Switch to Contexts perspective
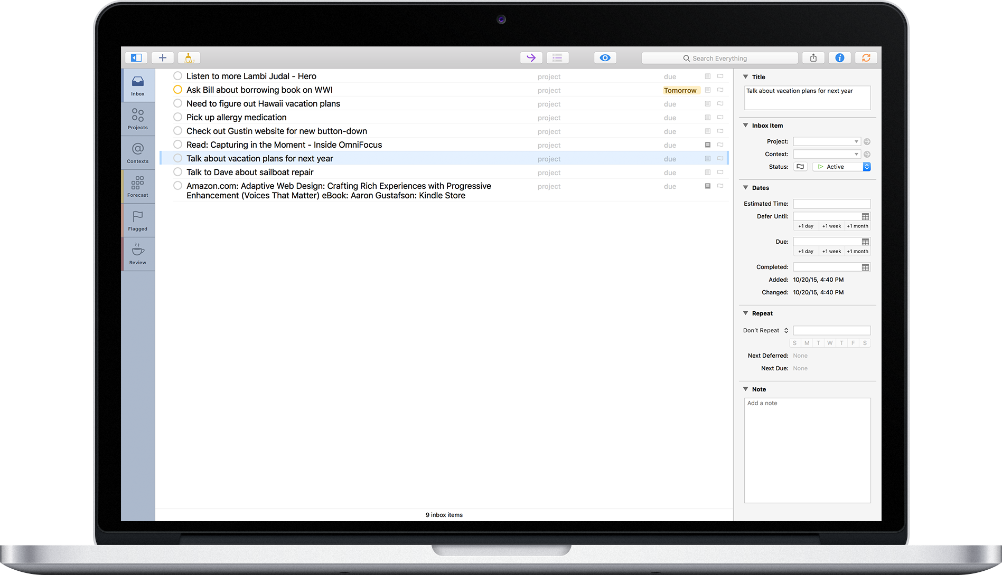Viewport: 1002px width, 575px height. pos(138,153)
